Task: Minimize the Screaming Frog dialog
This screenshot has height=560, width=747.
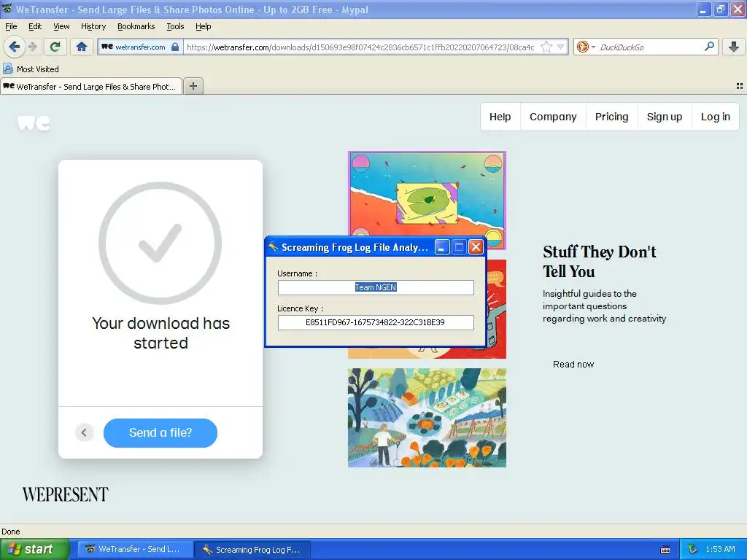Action: click(441, 247)
